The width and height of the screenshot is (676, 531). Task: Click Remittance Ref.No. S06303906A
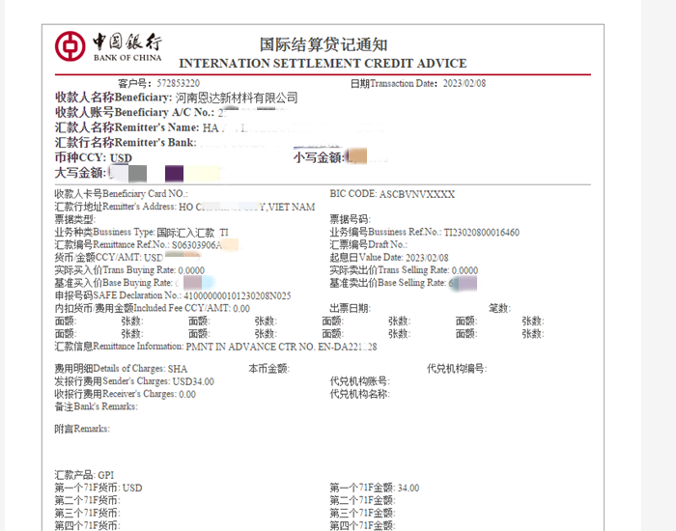[138, 245]
